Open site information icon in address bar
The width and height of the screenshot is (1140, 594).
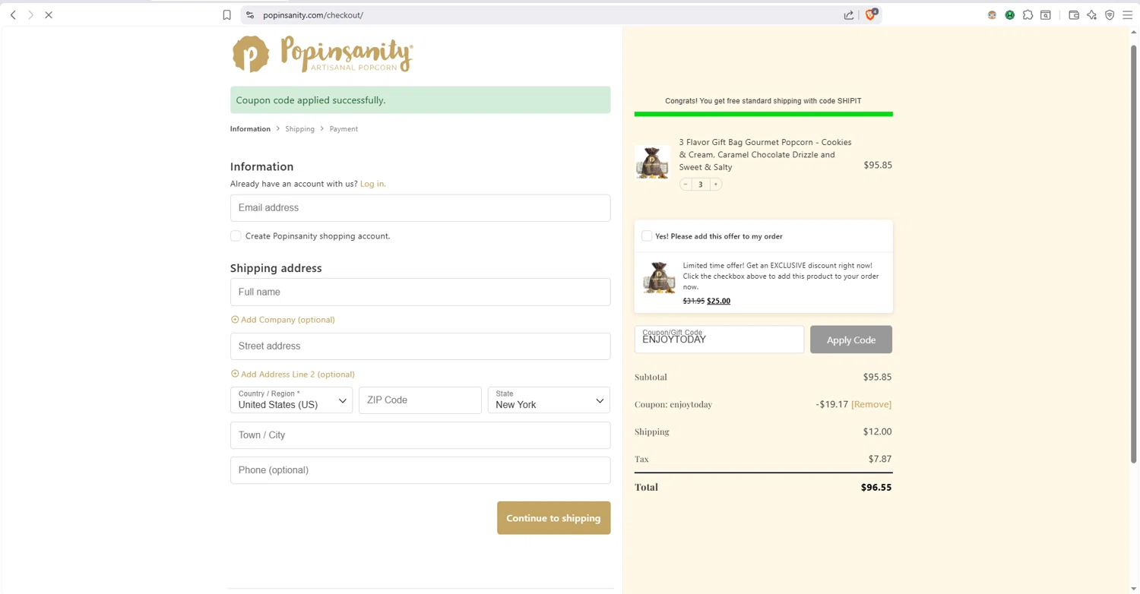[x=250, y=14]
